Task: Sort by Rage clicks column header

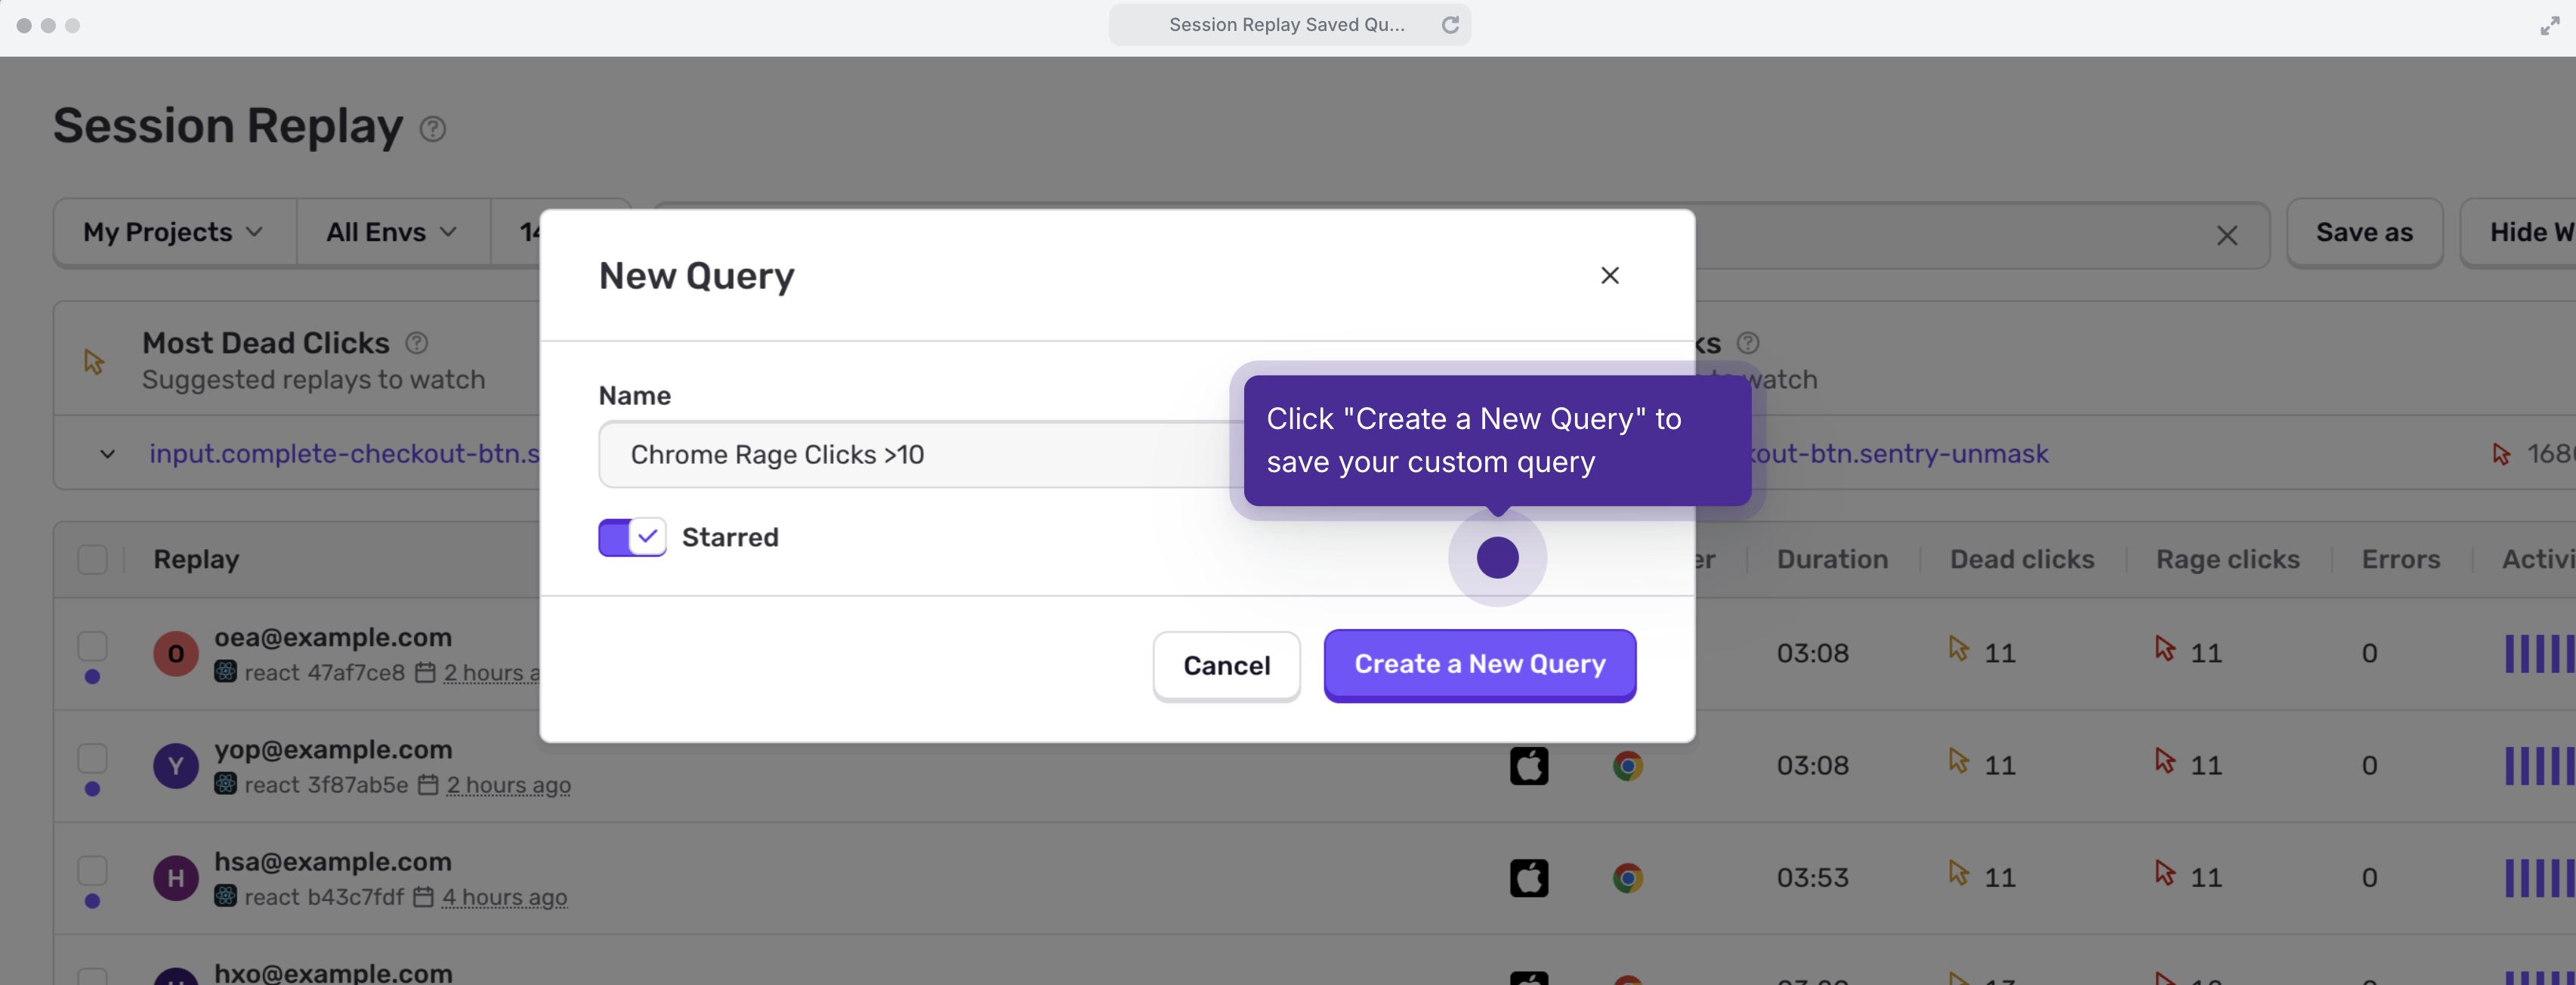Action: pyautogui.click(x=2227, y=559)
